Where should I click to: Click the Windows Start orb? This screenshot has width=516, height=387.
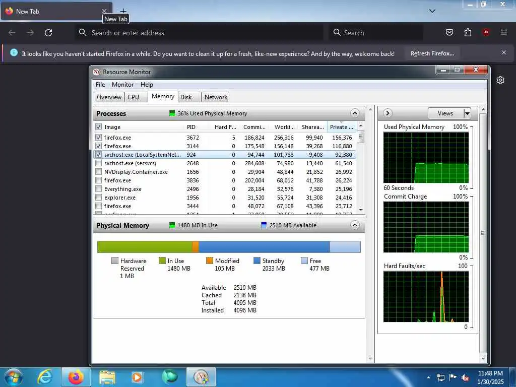coord(14,377)
